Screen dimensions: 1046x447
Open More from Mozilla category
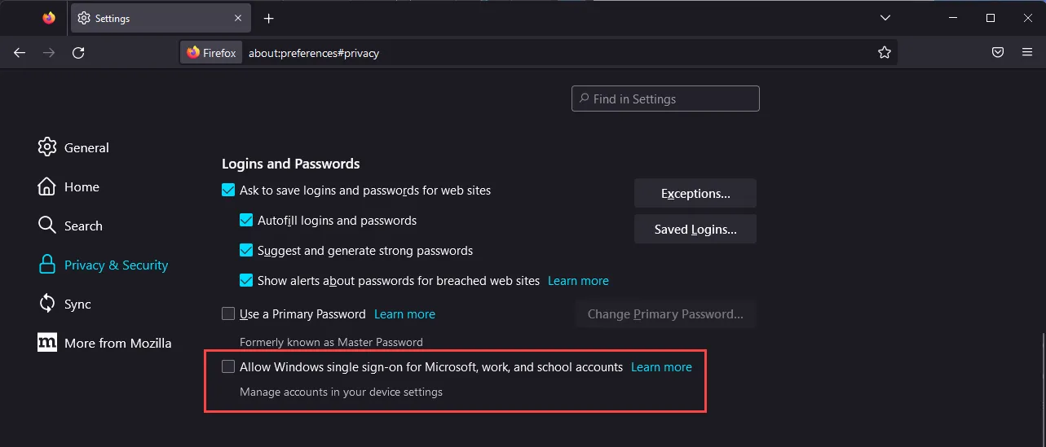tap(104, 343)
